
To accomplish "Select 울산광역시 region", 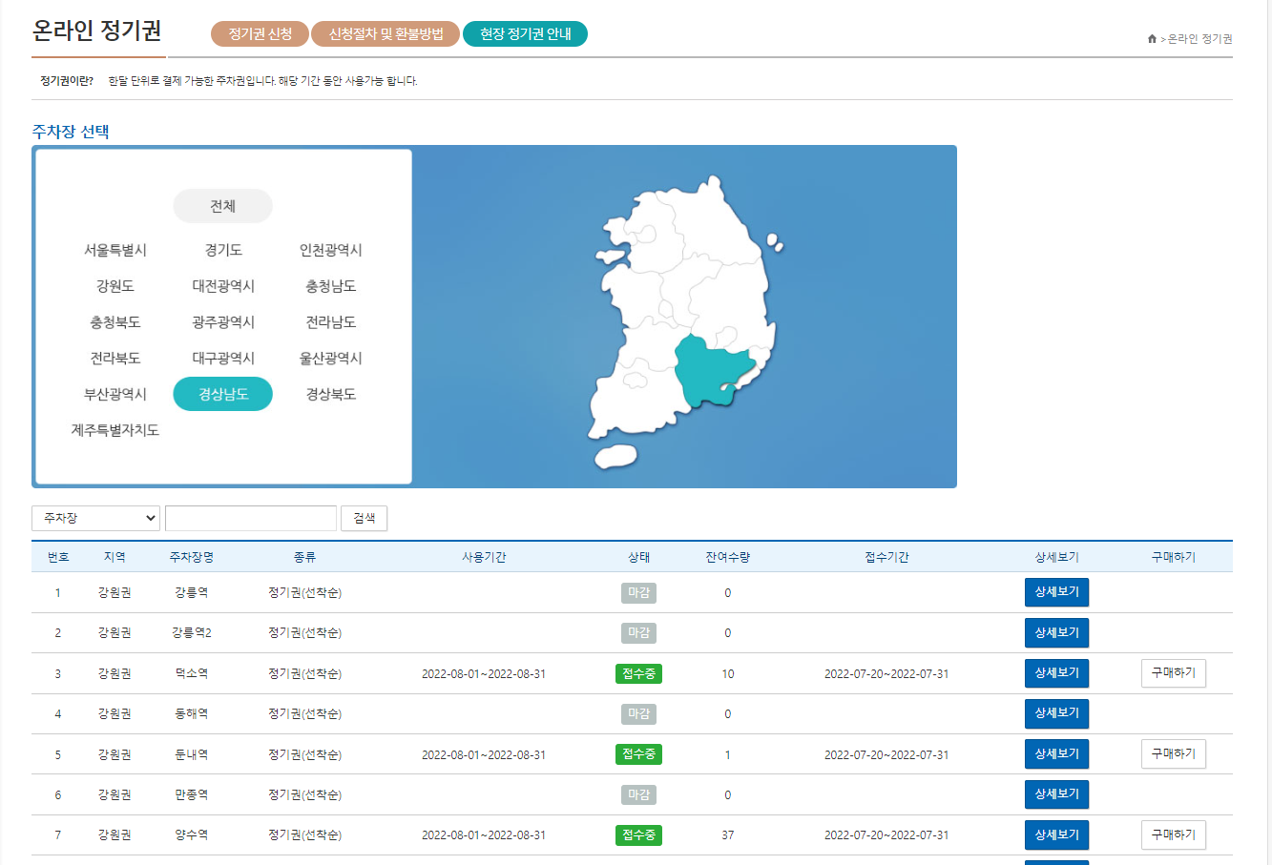I will tap(331, 359).
